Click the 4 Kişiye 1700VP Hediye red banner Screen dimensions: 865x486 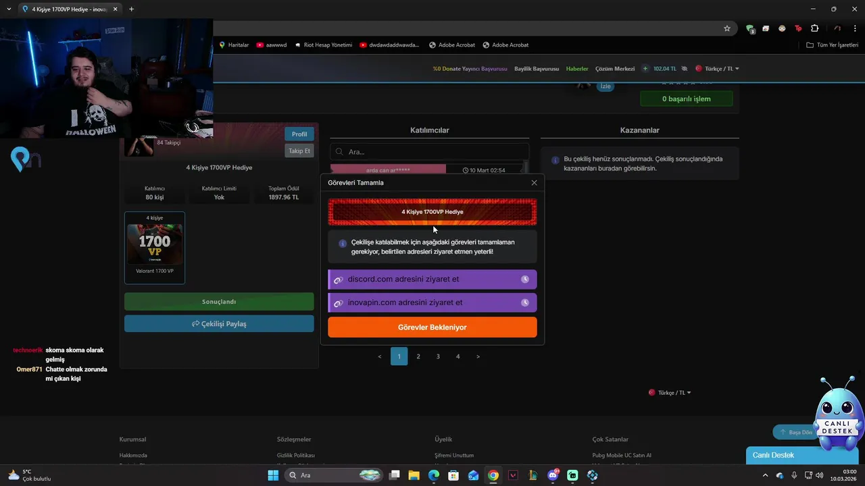tap(432, 212)
